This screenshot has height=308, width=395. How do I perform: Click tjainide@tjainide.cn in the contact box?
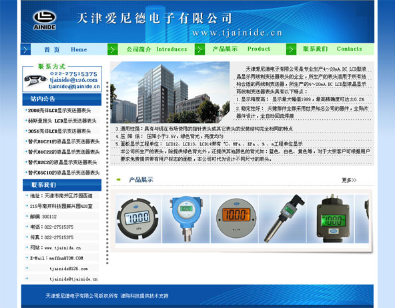coord(74,86)
